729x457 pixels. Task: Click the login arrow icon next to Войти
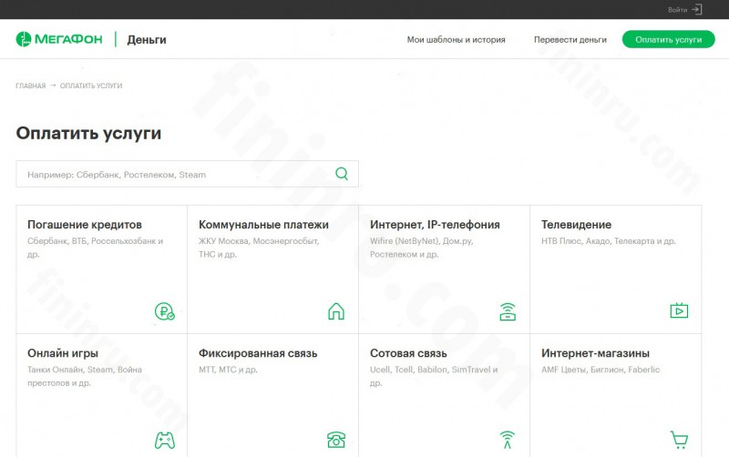pyautogui.click(x=696, y=9)
